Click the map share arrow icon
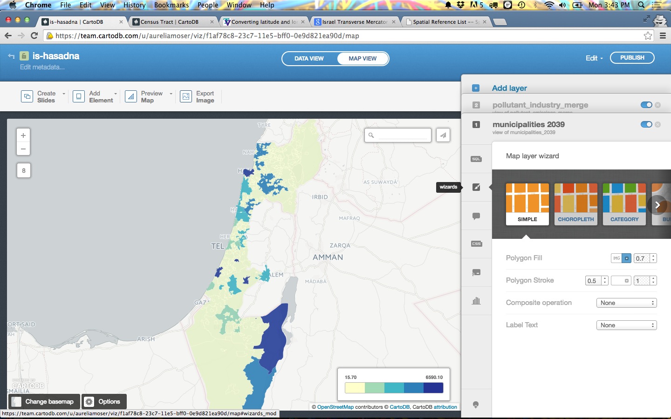 click(443, 135)
